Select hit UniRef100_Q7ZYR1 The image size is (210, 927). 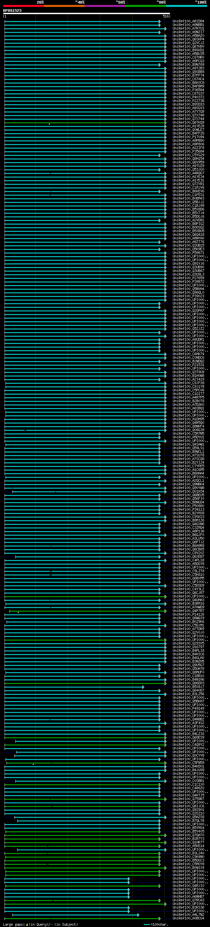click(x=188, y=184)
